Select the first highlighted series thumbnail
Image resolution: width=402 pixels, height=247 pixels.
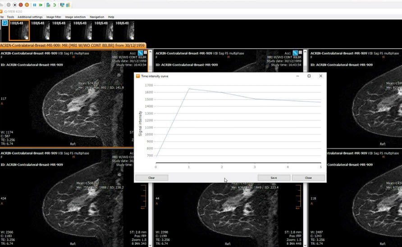[19, 30]
